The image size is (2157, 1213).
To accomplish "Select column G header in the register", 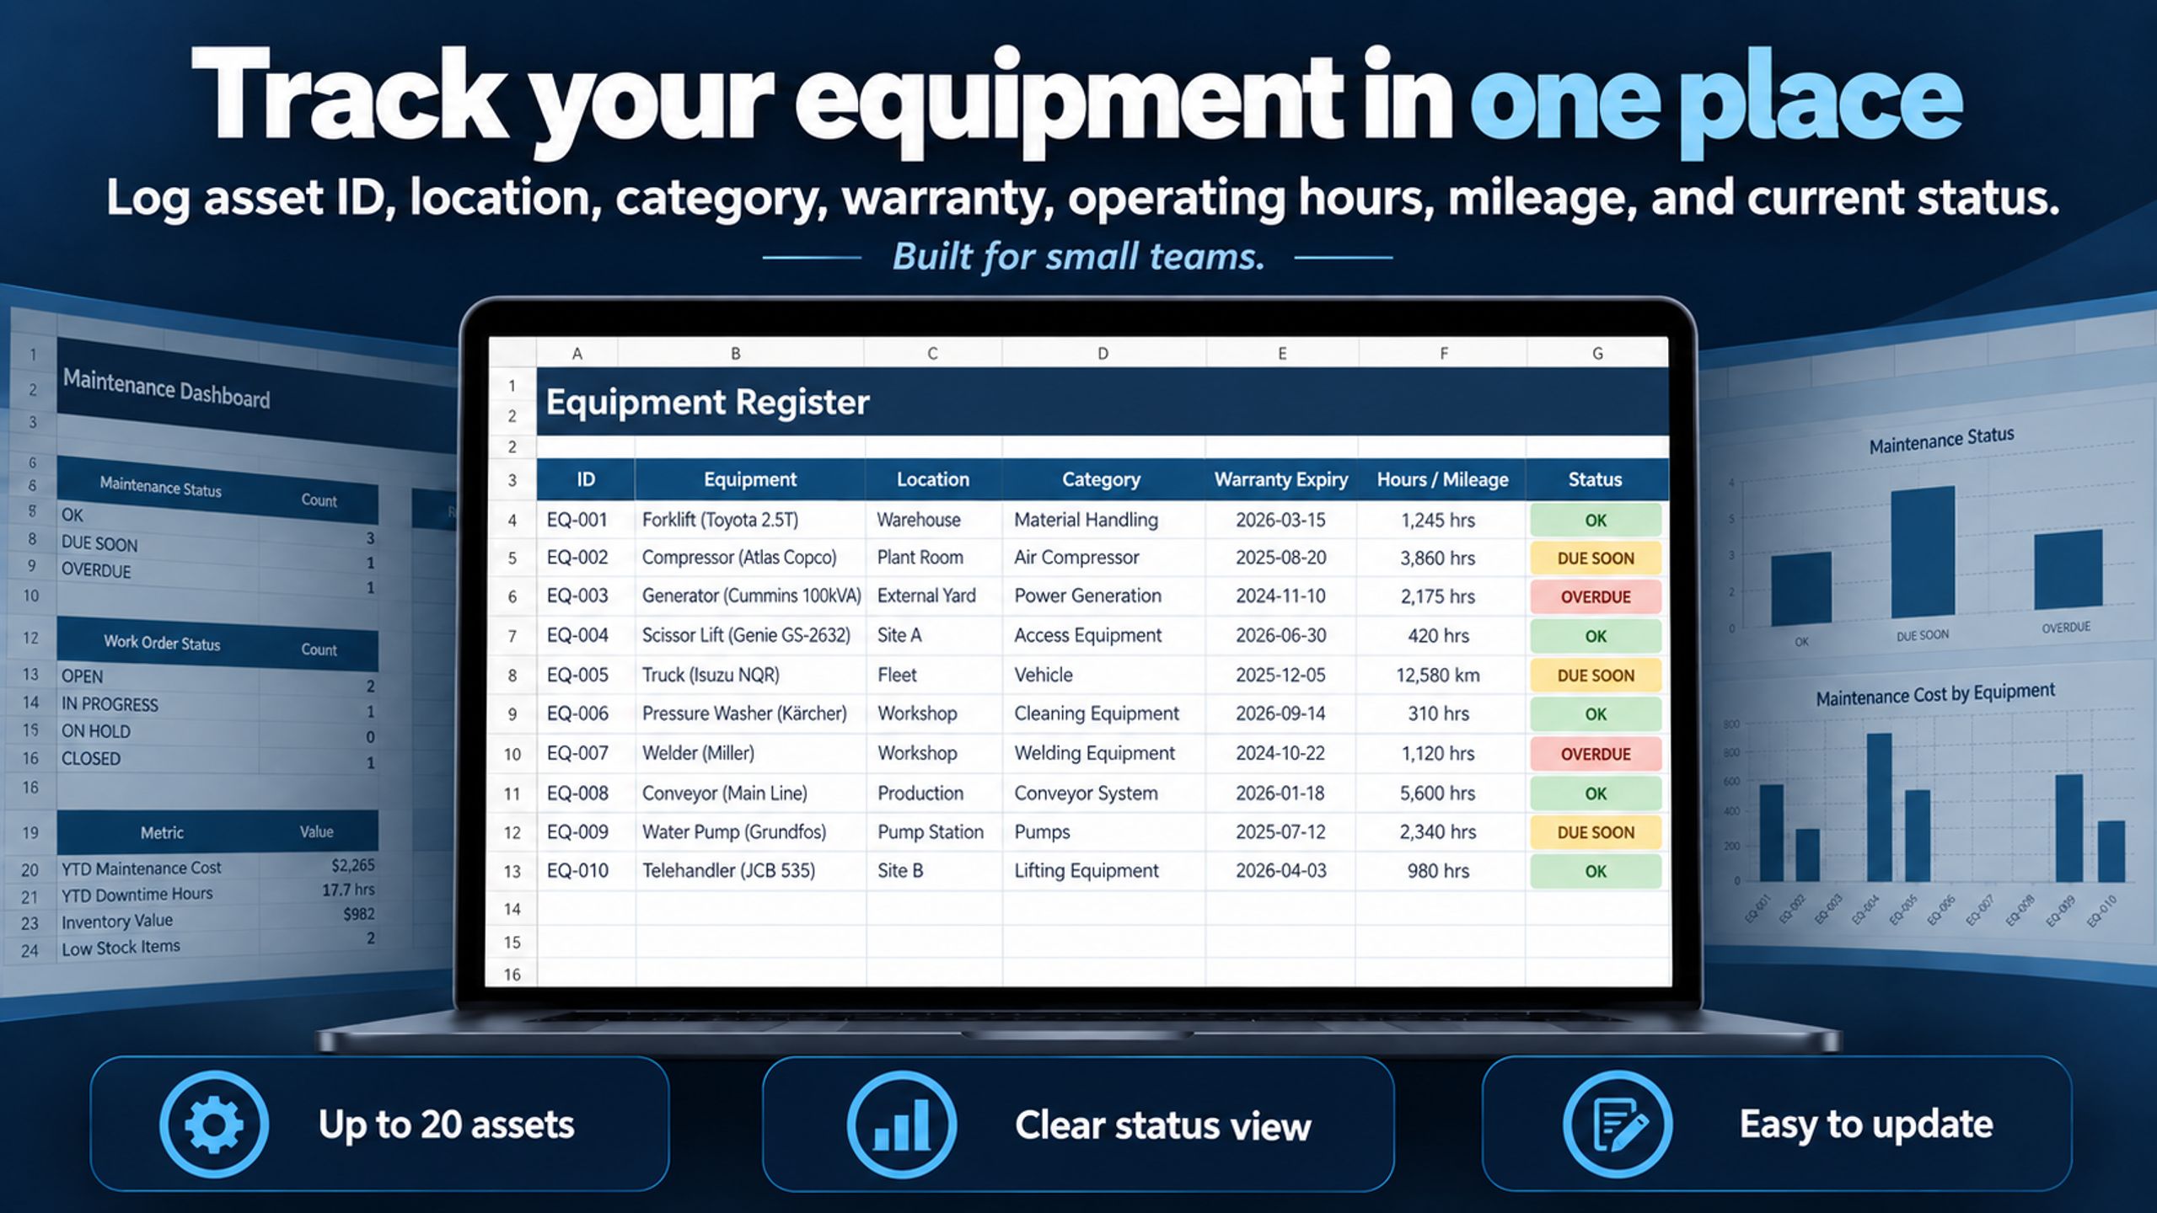I will [1597, 354].
